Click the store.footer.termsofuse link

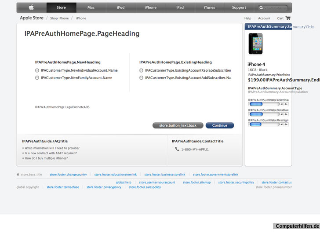click(x=63, y=187)
